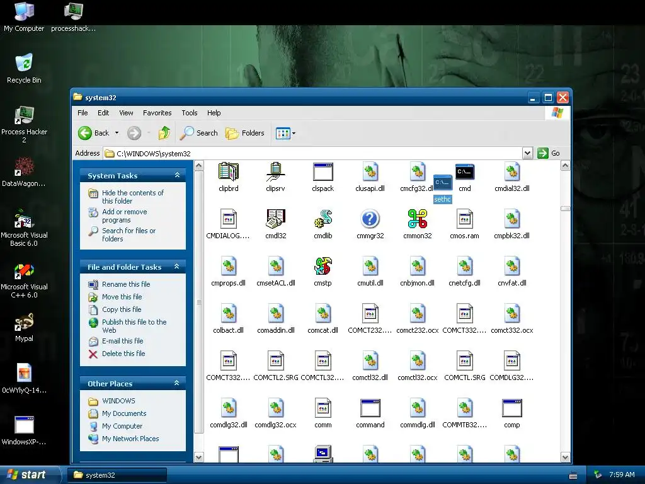Click the system32 taskbar button
The height and width of the screenshot is (484, 645).
tap(117, 475)
